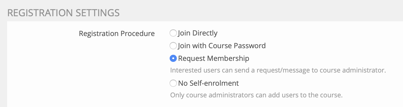
Task: Click the 'No Self-enrolment' label text
Action: [208, 83]
